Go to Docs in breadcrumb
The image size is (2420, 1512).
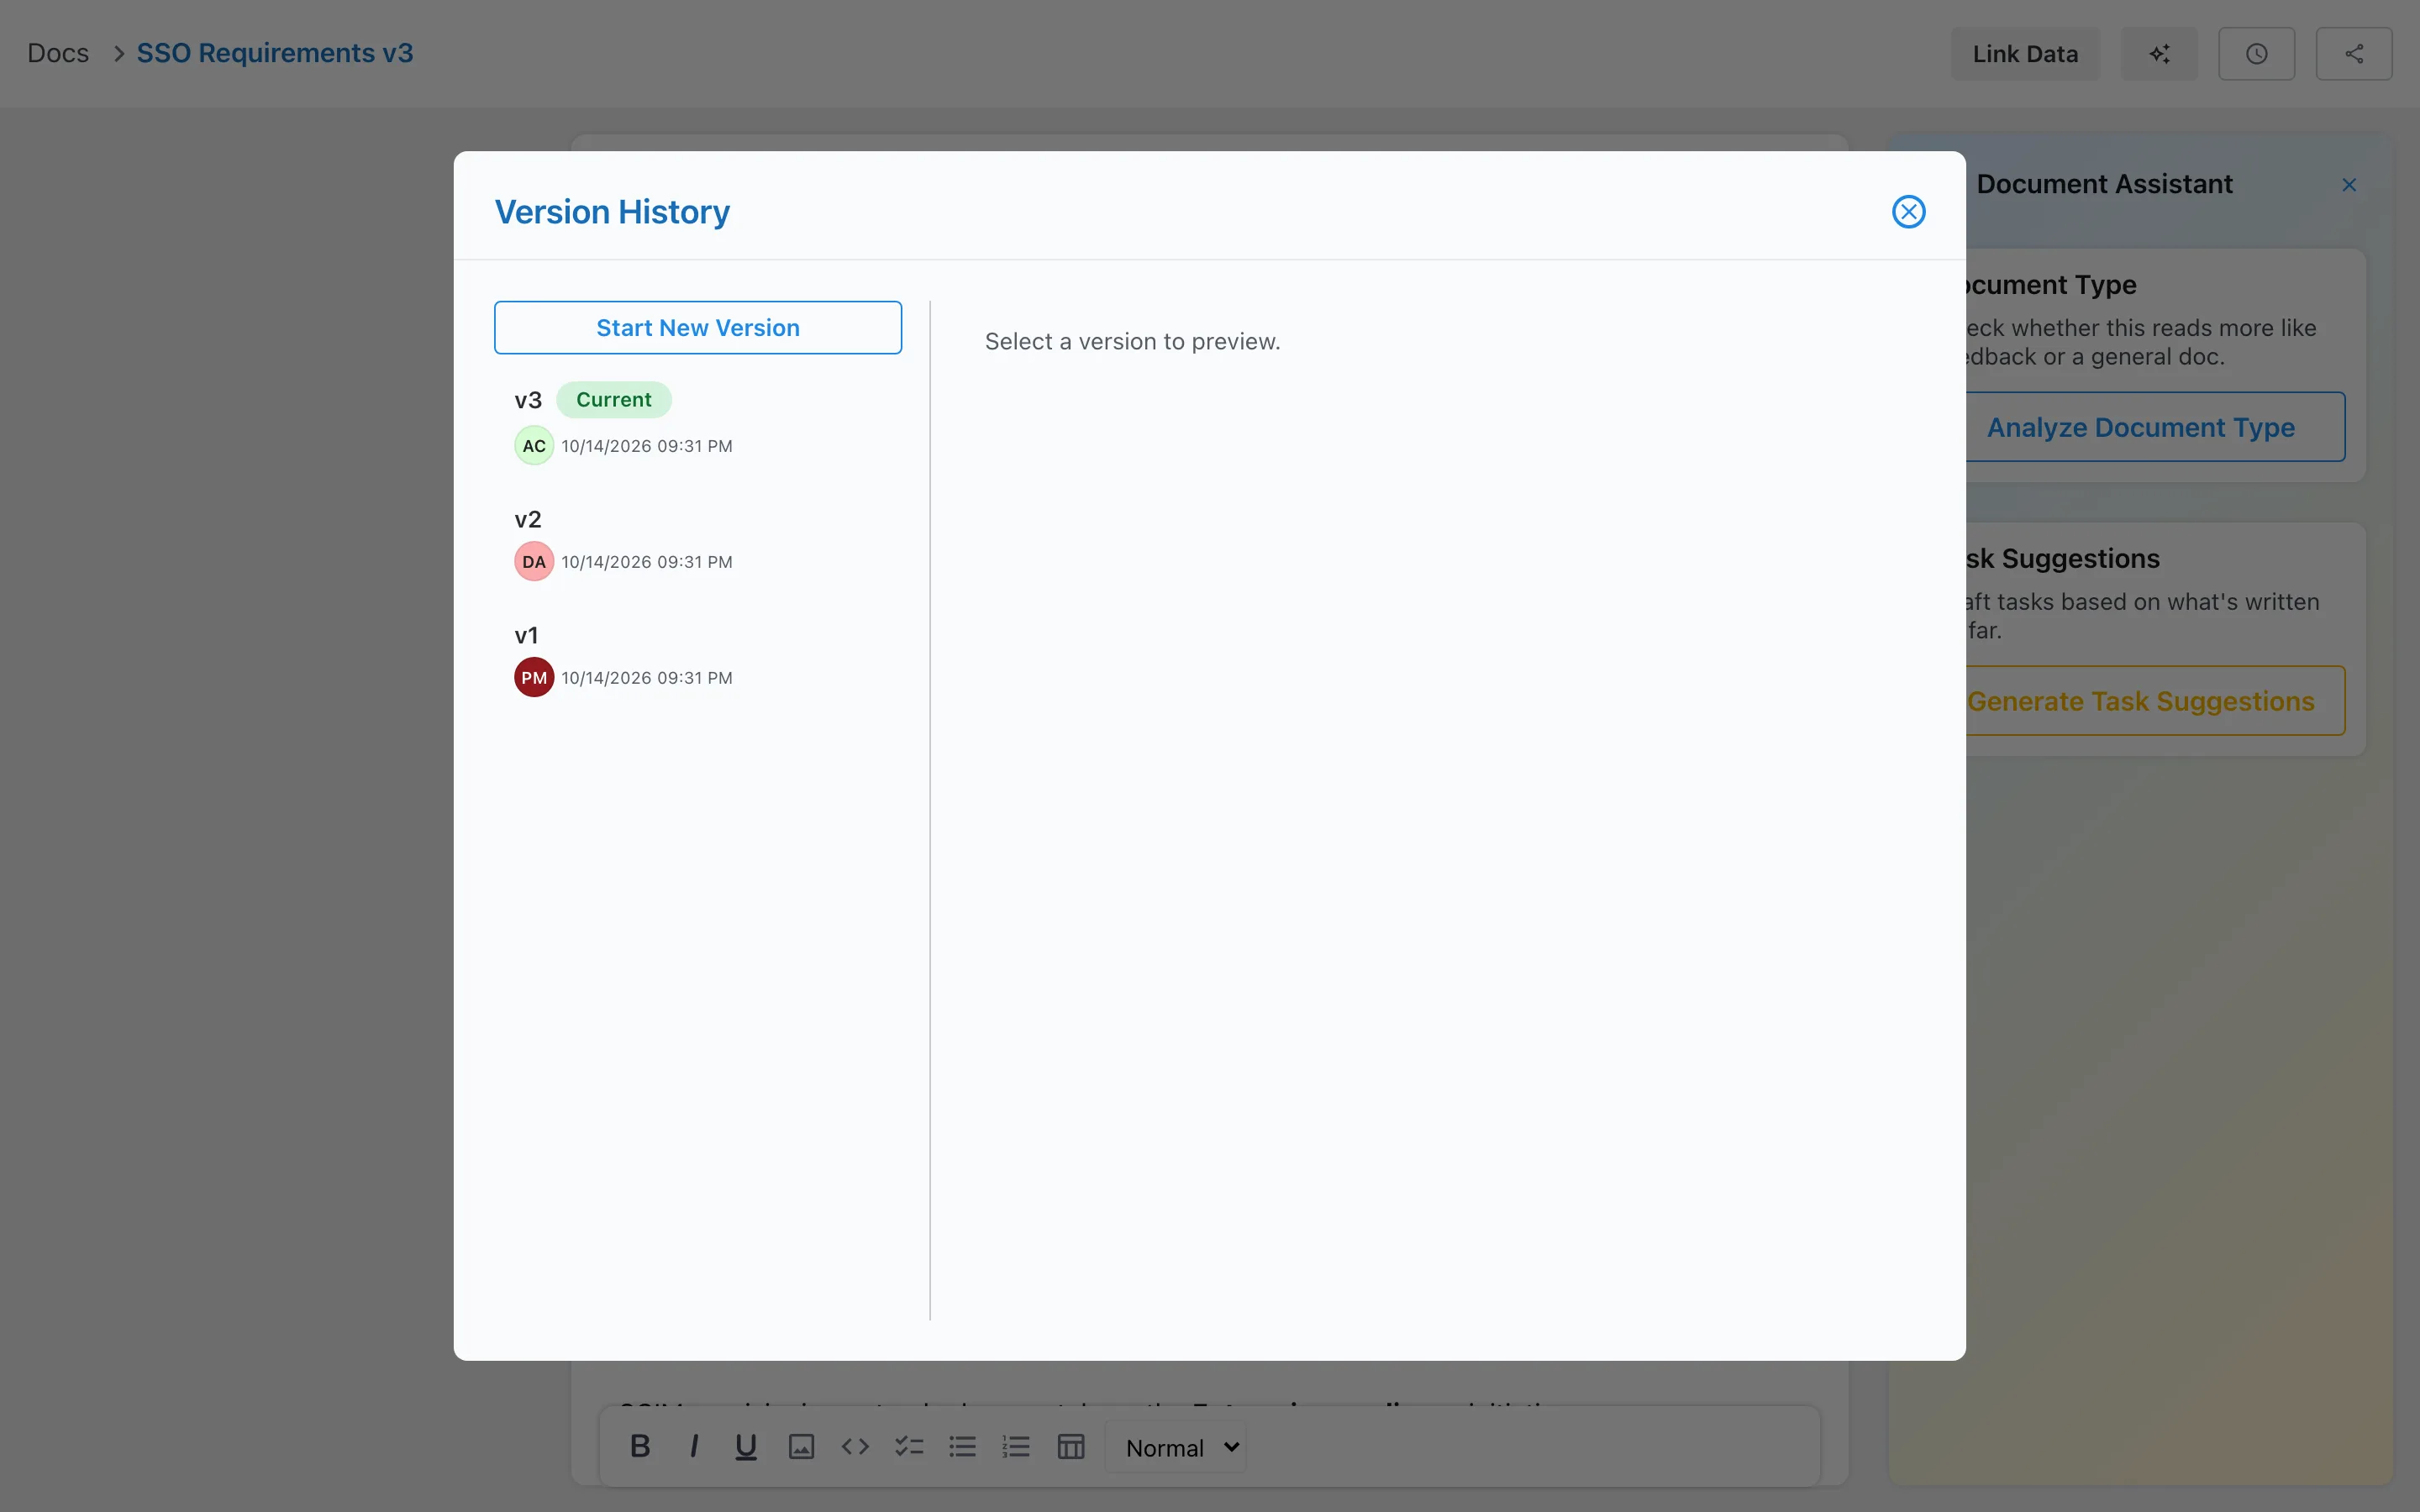(58, 53)
